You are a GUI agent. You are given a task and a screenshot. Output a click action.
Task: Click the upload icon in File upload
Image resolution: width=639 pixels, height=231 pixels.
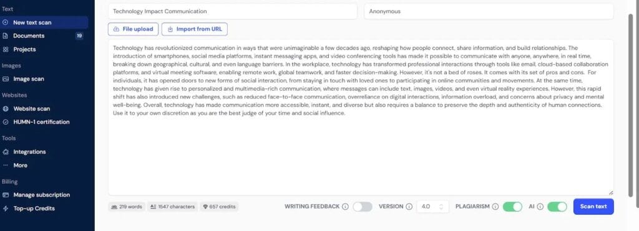(x=116, y=29)
